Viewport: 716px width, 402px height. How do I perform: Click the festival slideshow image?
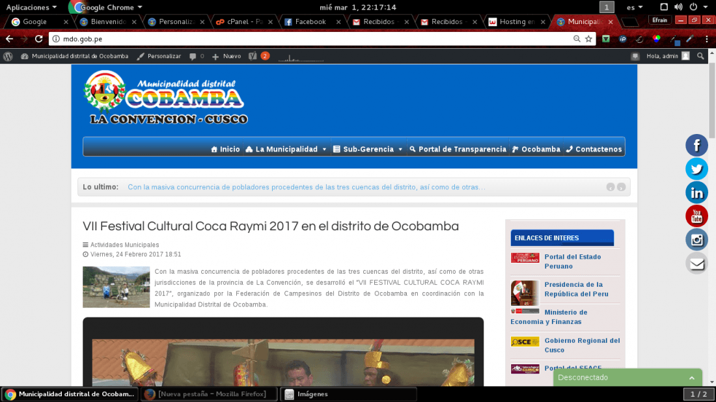click(283, 362)
